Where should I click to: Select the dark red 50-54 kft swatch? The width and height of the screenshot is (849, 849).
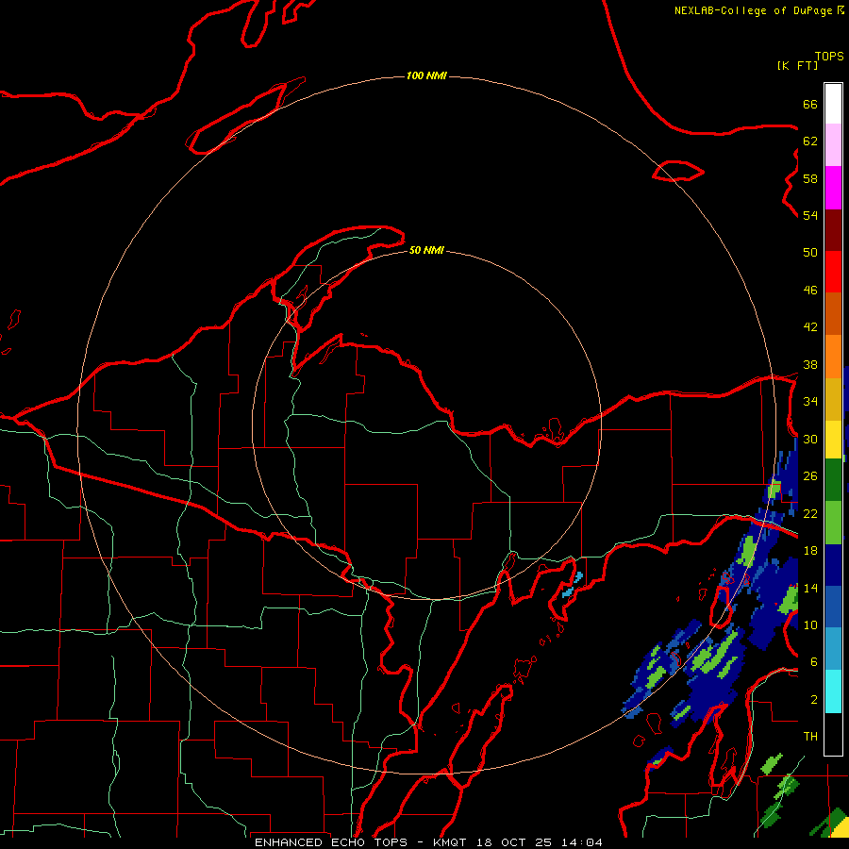pyautogui.click(x=833, y=229)
